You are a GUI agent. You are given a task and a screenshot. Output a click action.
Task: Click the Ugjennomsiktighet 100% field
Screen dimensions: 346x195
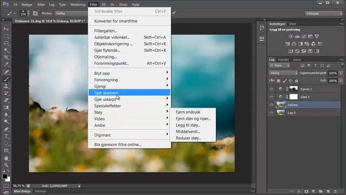(x=333, y=73)
